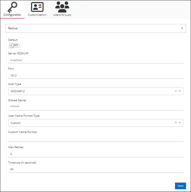
Task: Open the Radius provider dropdown
Action: tap(96, 28)
